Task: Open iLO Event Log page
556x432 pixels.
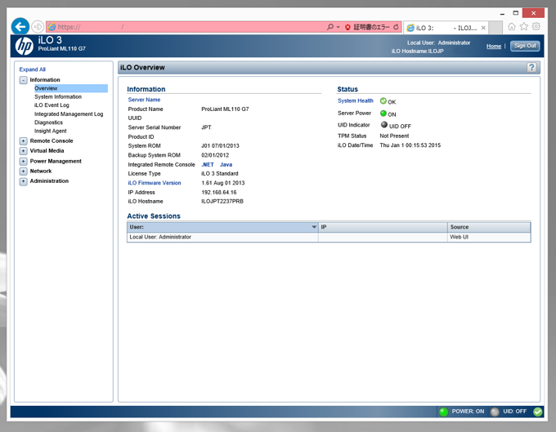Action: click(x=52, y=105)
